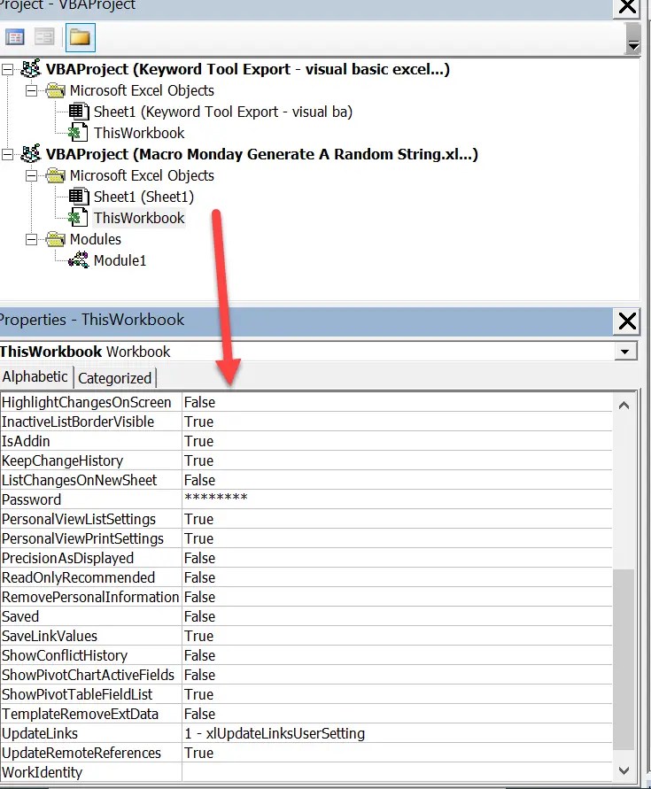Screen dimensions: 651x789
Task: Switch to the Categorized tab
Action: [115, 378]
